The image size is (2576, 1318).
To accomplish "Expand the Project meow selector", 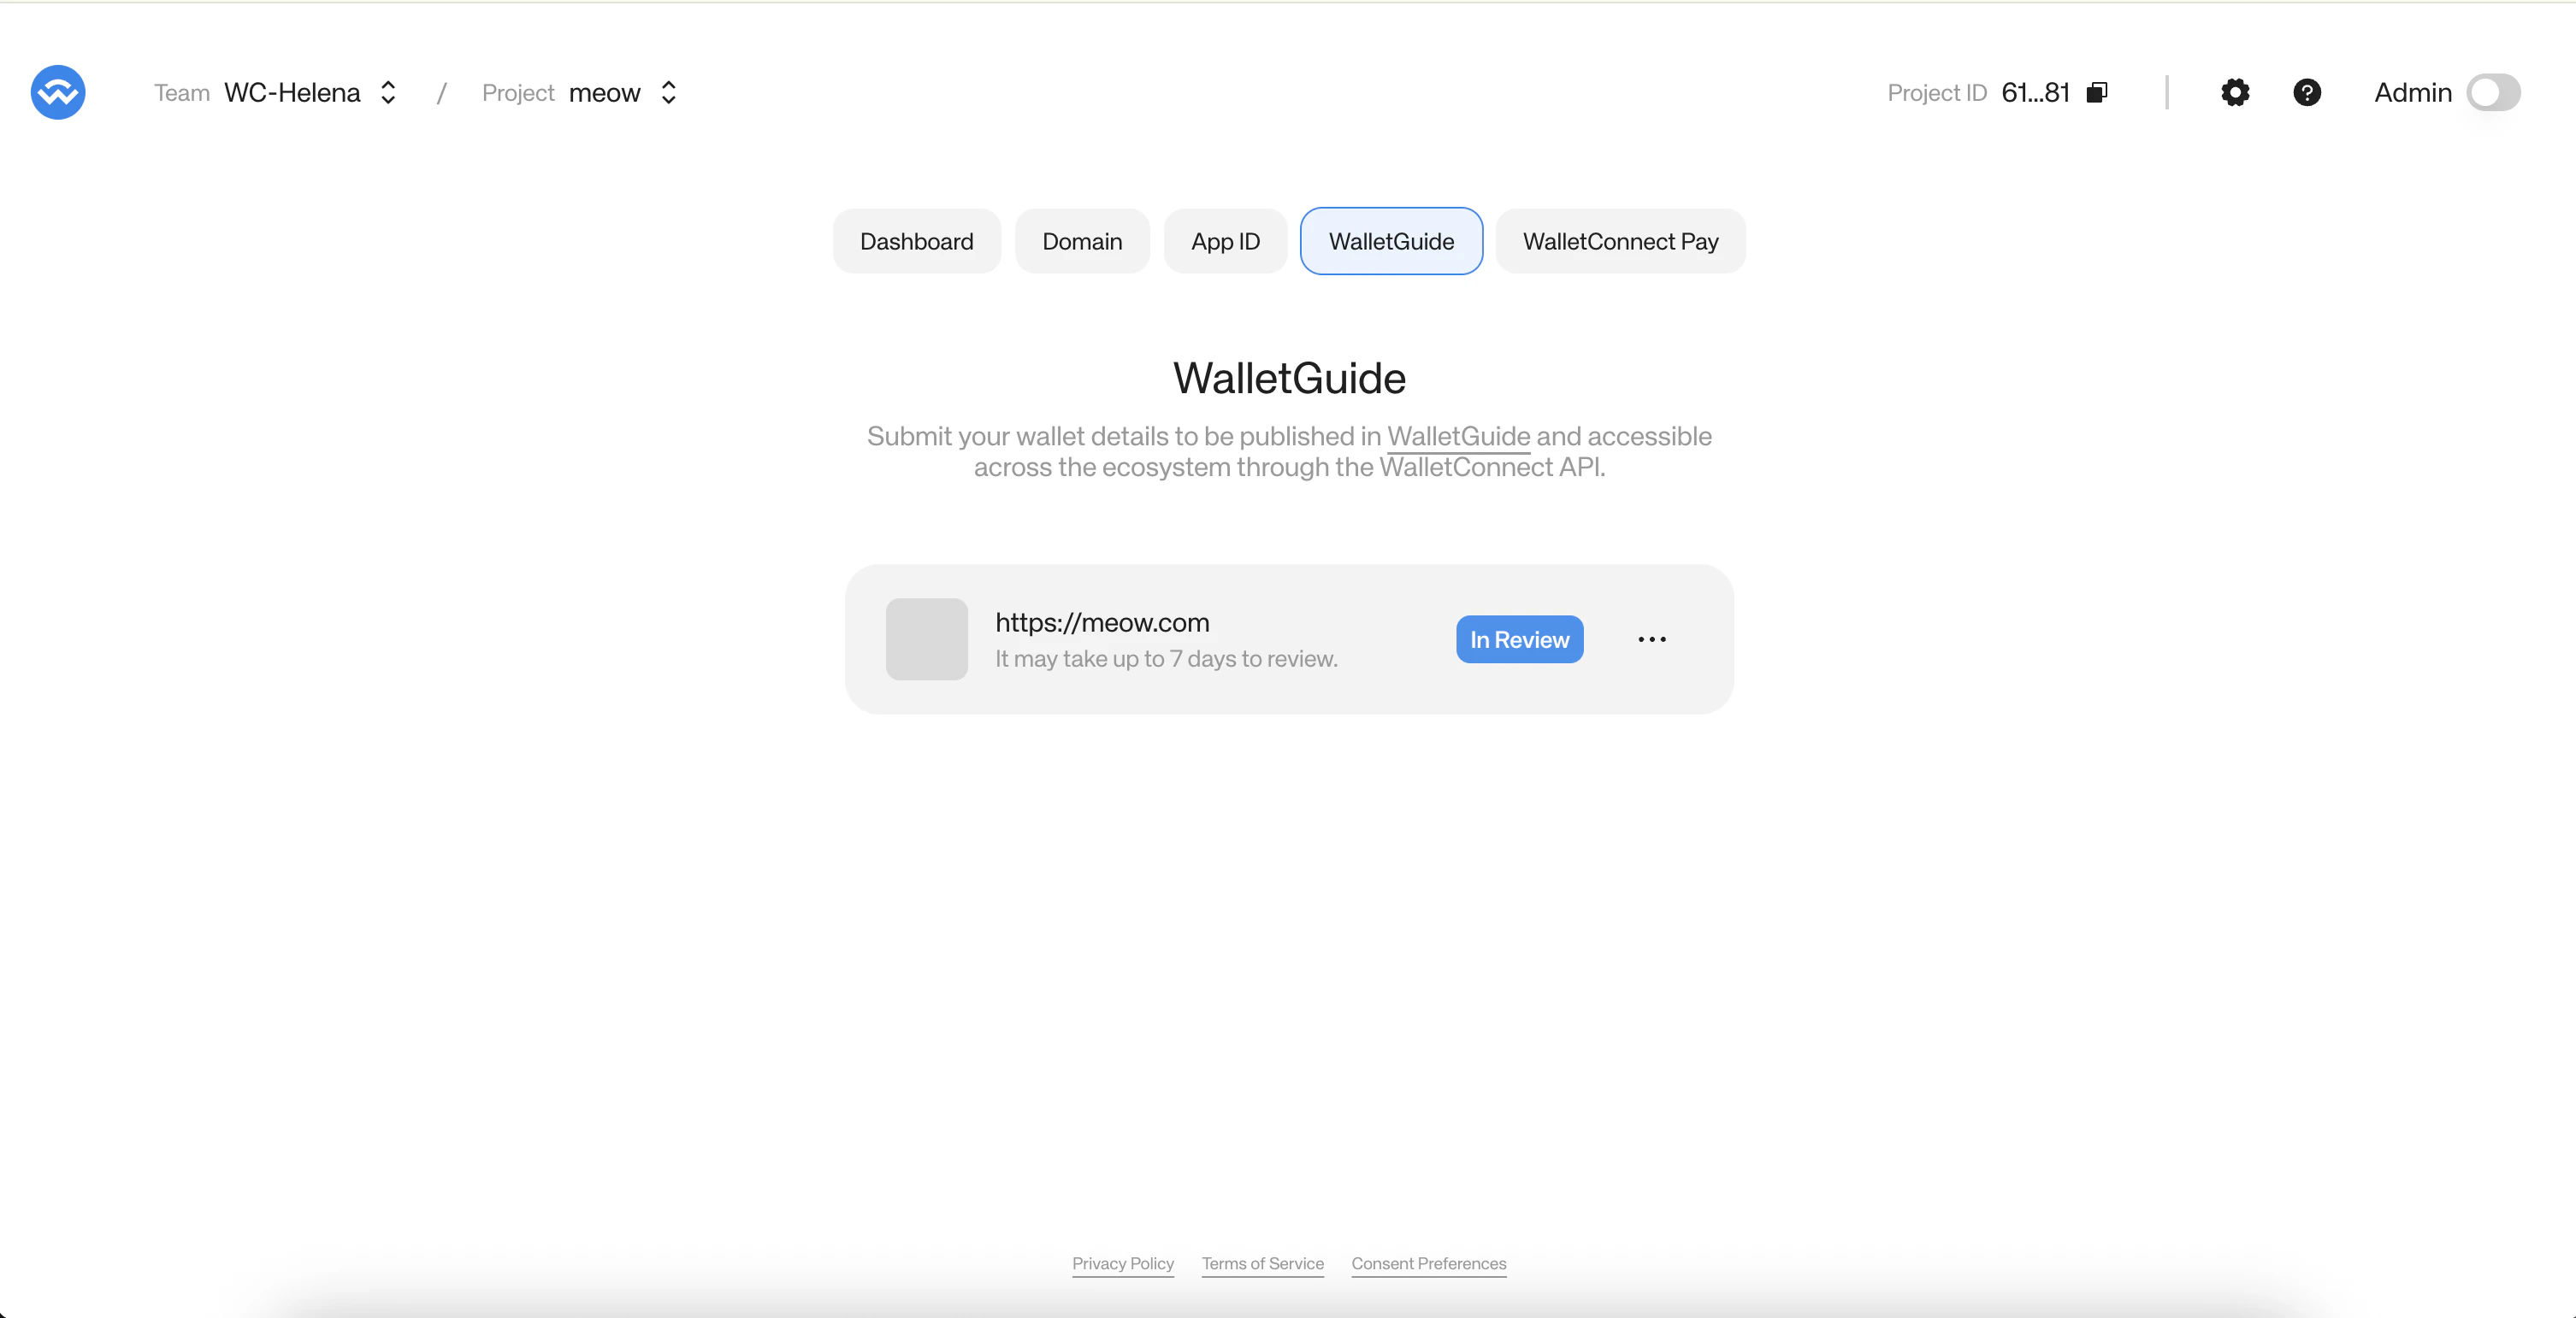I will pyautogui.click(x=668, y=92).
